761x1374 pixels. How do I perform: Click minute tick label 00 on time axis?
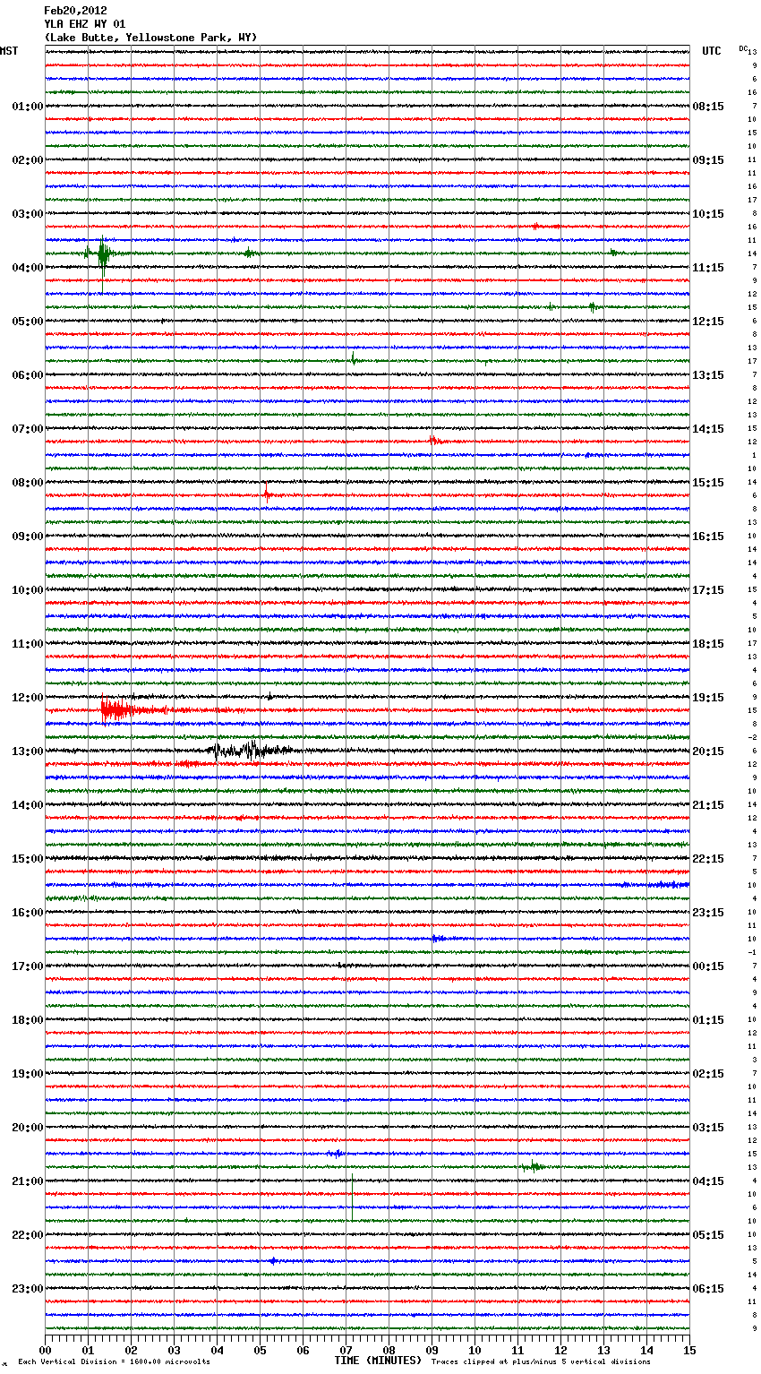(x=46, y=1350)
